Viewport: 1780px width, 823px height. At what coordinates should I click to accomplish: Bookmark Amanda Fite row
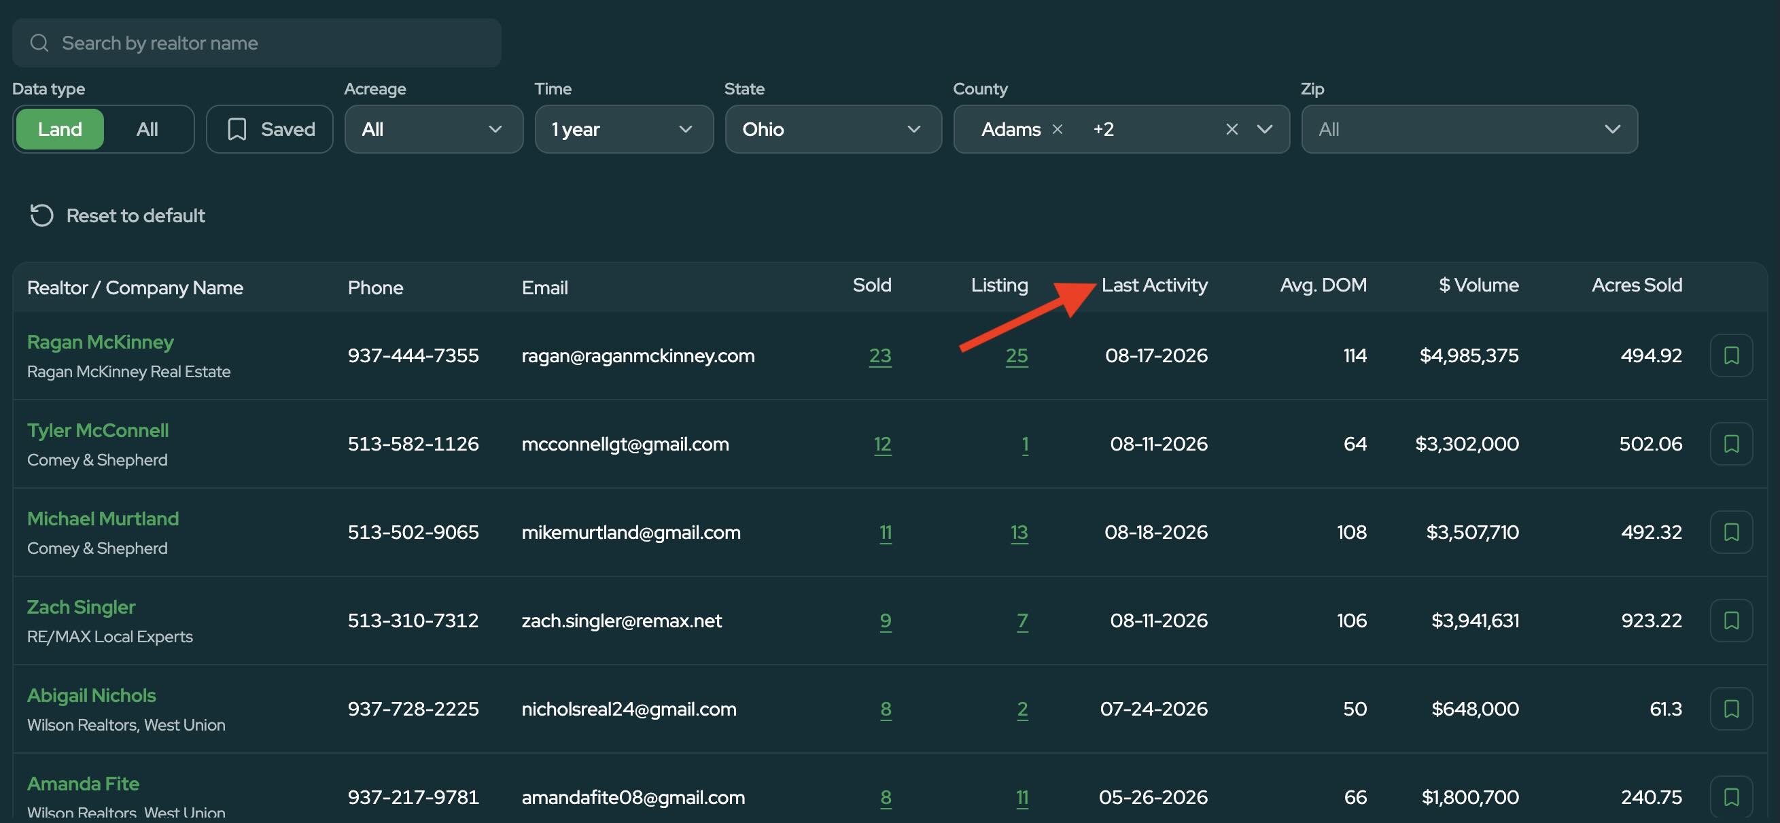coord(1731,798)
